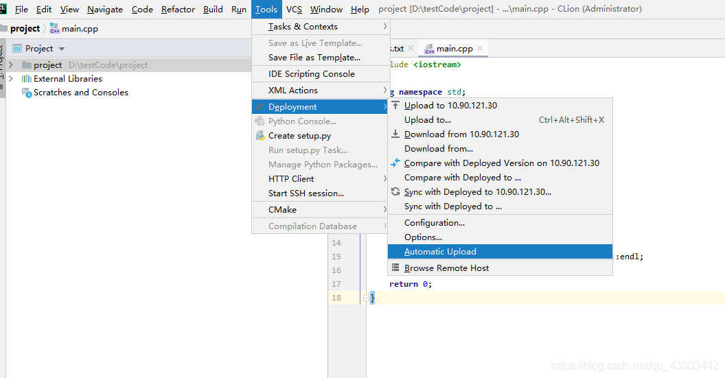The height and width of the screenshot is (378, 725).
Task: Choose Compare with Deployed to ...
Action: (500, 178)
